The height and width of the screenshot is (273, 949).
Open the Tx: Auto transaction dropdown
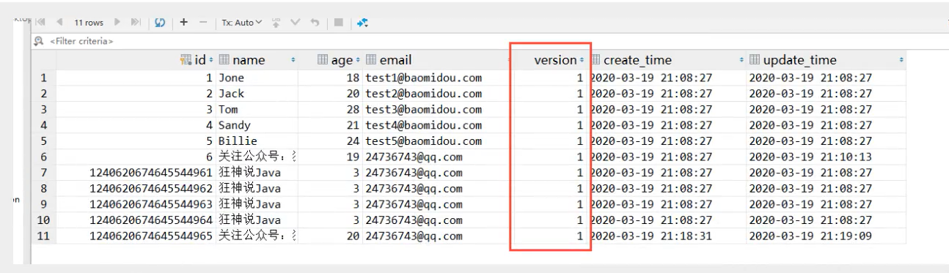coord(242,23)
